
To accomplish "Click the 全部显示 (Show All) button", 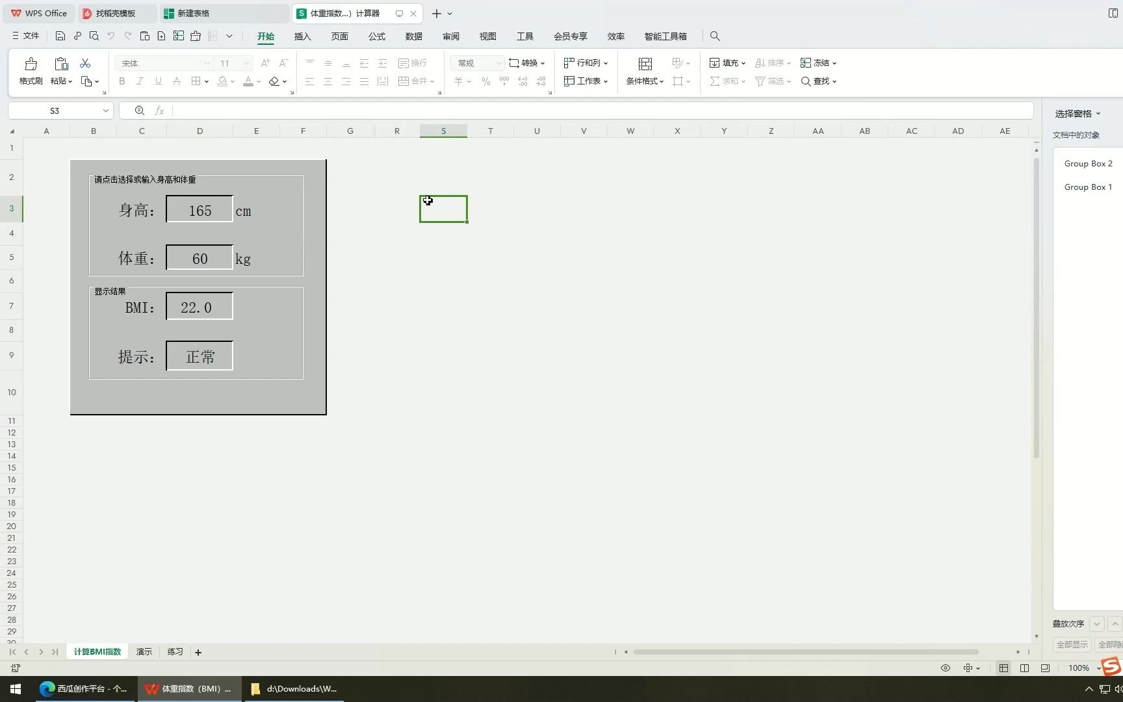I will click(1072, 645).
